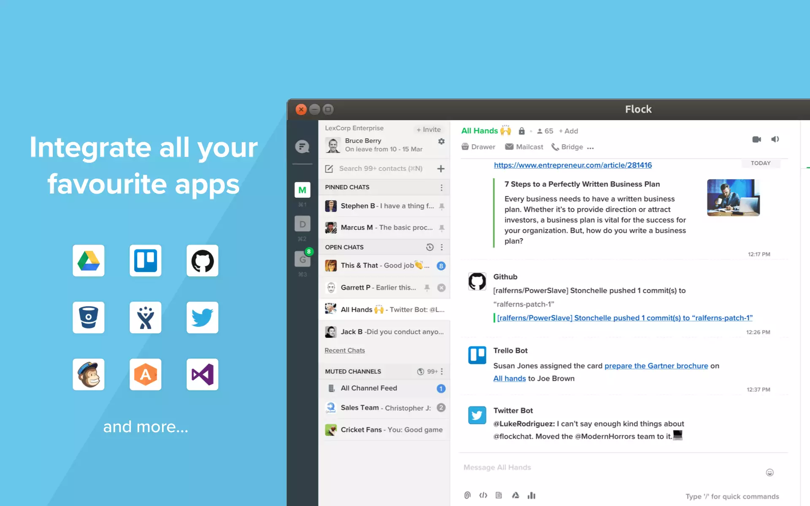
Task: Open the Jack B chat
Action: [x=384, y=332]
